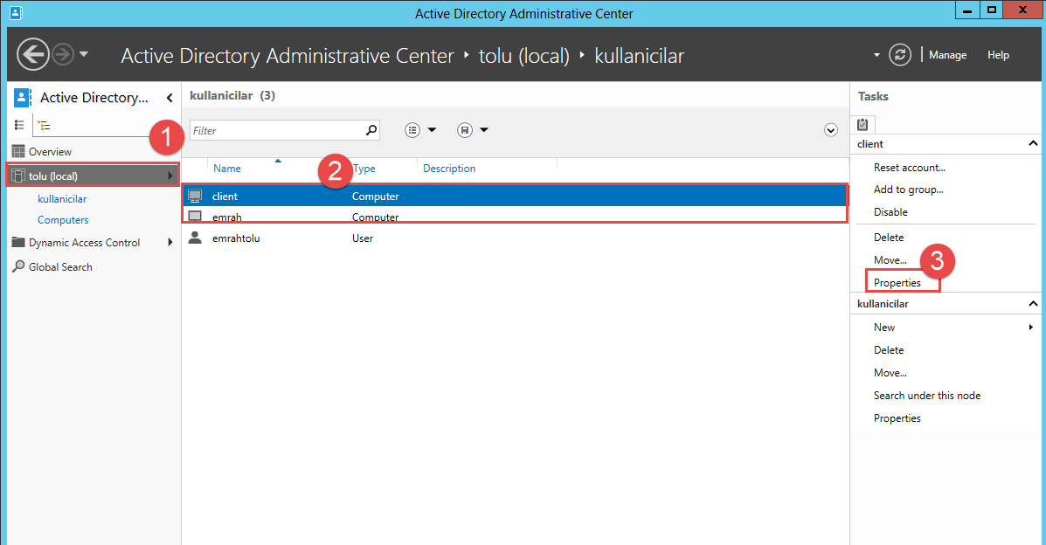
Task: Collapse the client tasks section
Action: (x=1033, y=144)
